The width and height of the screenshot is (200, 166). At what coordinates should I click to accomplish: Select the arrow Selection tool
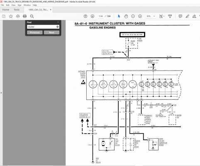point(119,16)
